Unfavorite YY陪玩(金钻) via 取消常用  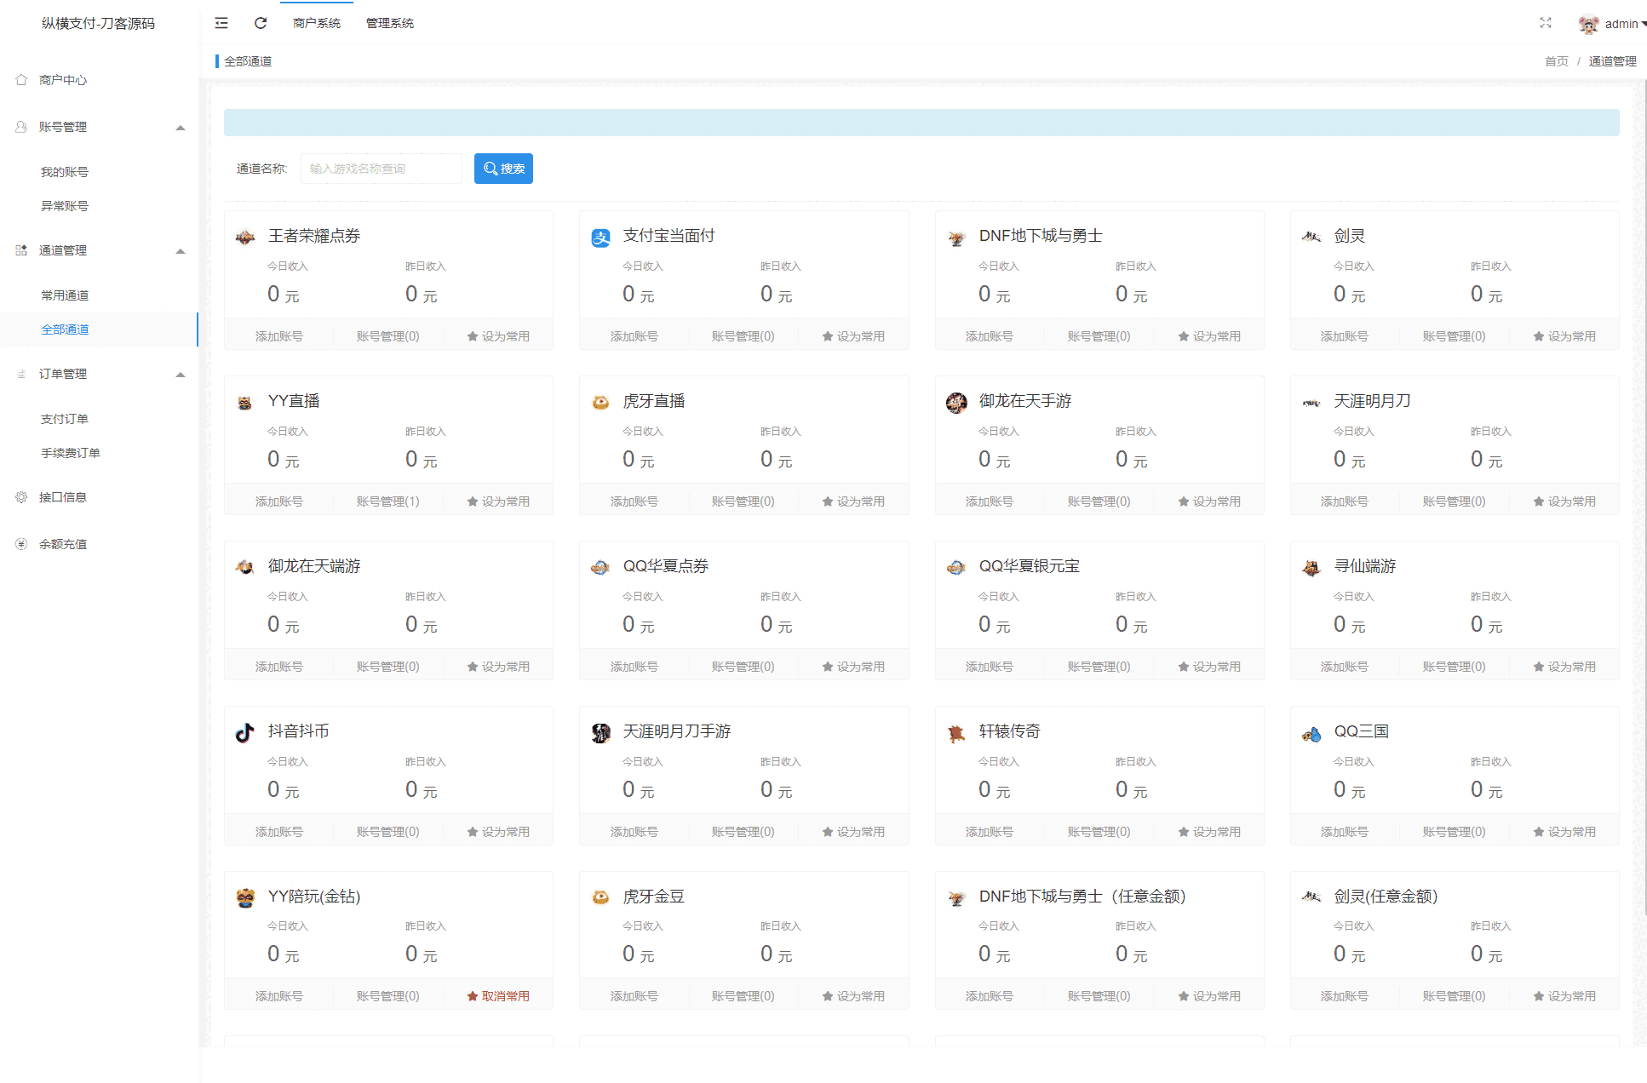click(498, 995)
